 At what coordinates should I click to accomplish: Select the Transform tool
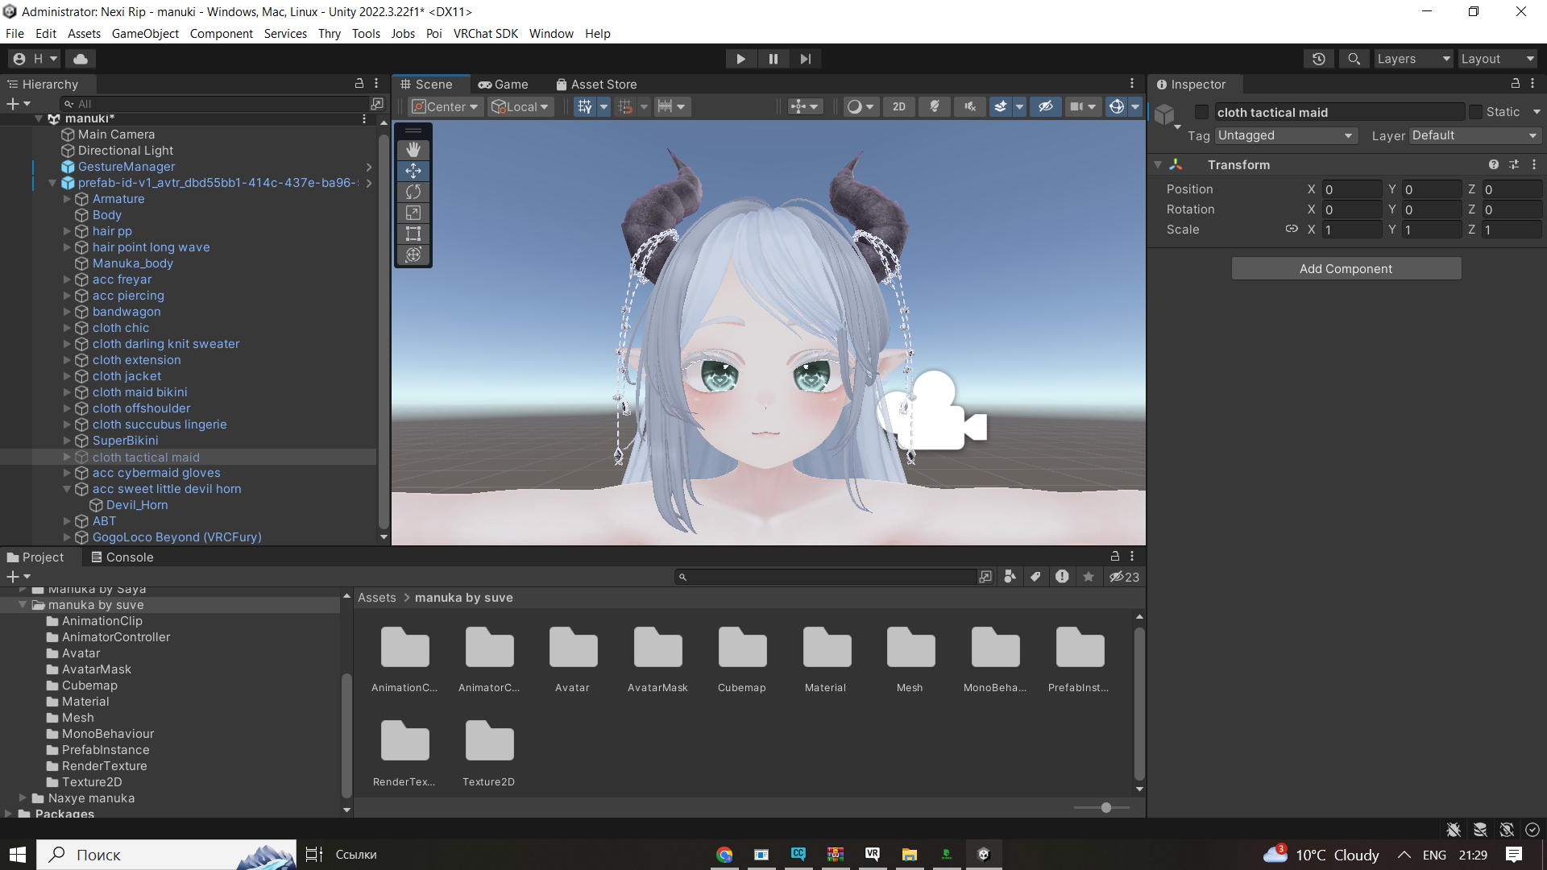pos(413,255)
